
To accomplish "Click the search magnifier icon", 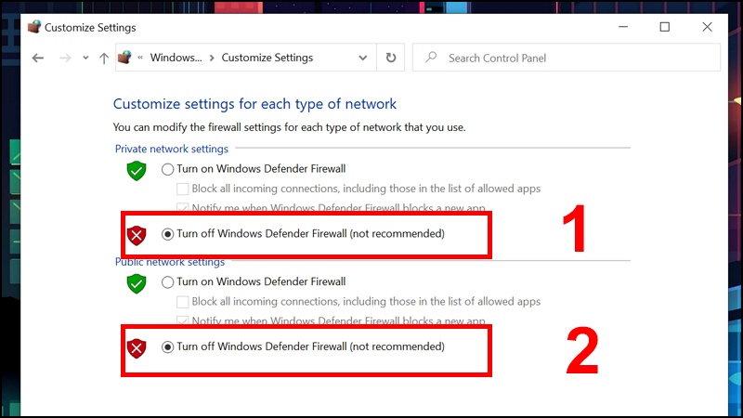I will (x=431, y=58).
